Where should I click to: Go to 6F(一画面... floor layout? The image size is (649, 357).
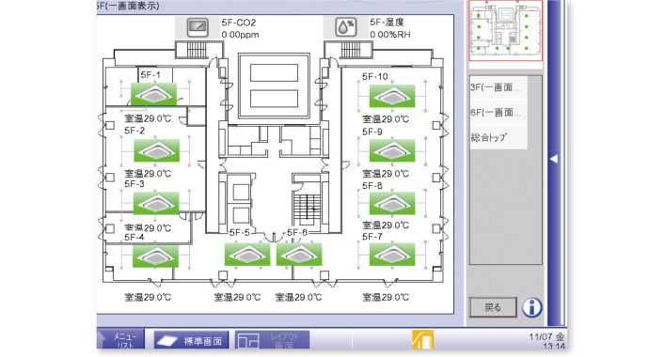[x=498, y=113]
